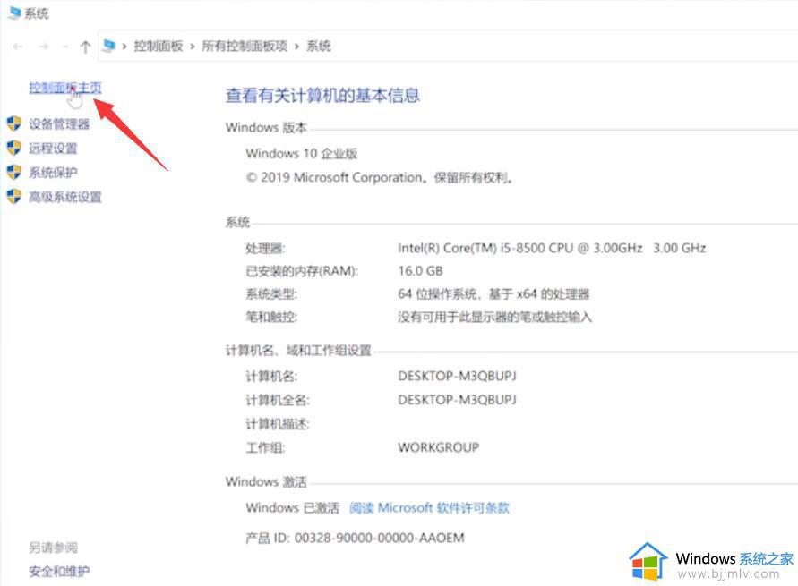Click the WORKGROUP value

click(439, 447)
